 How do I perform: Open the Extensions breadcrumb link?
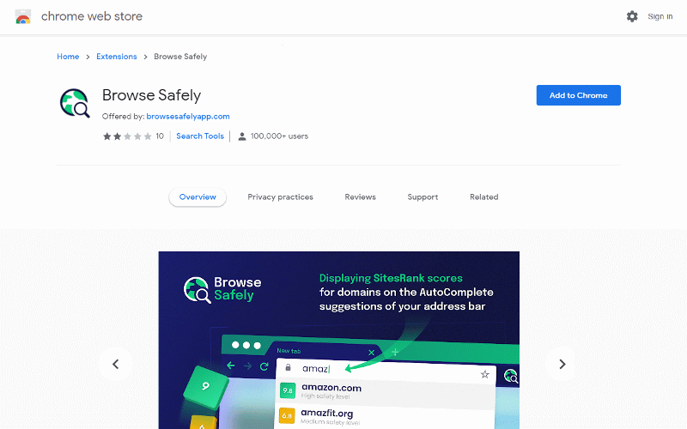[116, 57]
